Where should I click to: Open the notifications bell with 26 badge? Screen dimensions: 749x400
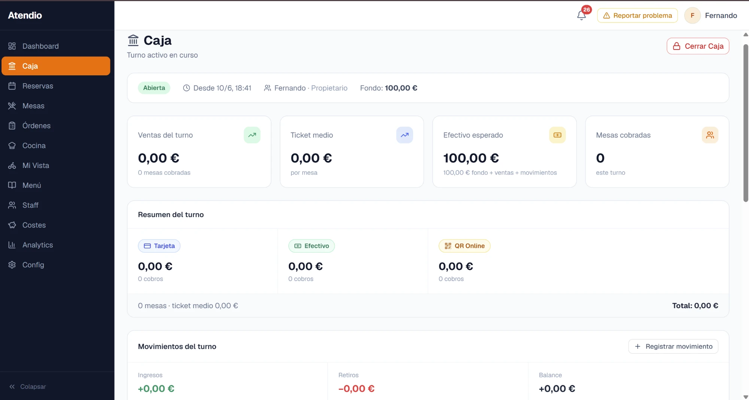coord(582,15)
